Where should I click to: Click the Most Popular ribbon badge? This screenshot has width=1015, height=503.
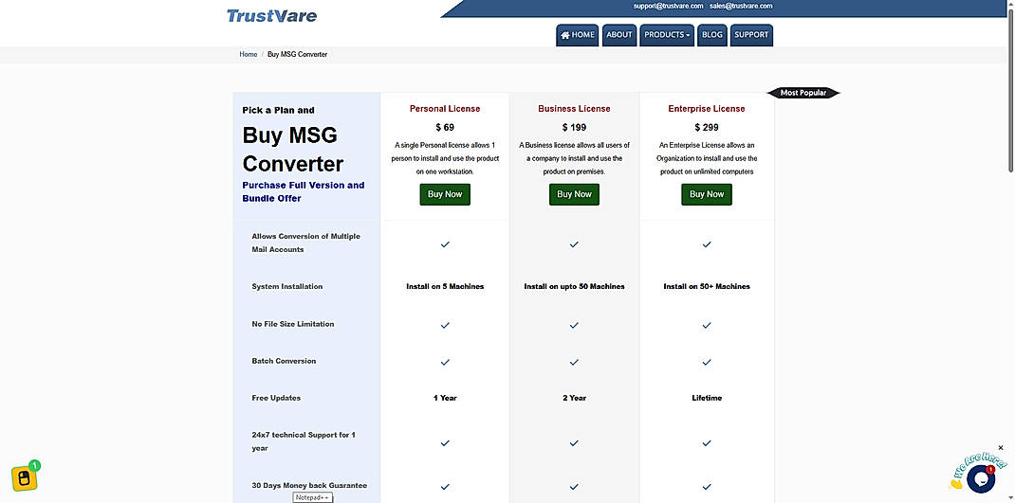(x=803, y=93)
